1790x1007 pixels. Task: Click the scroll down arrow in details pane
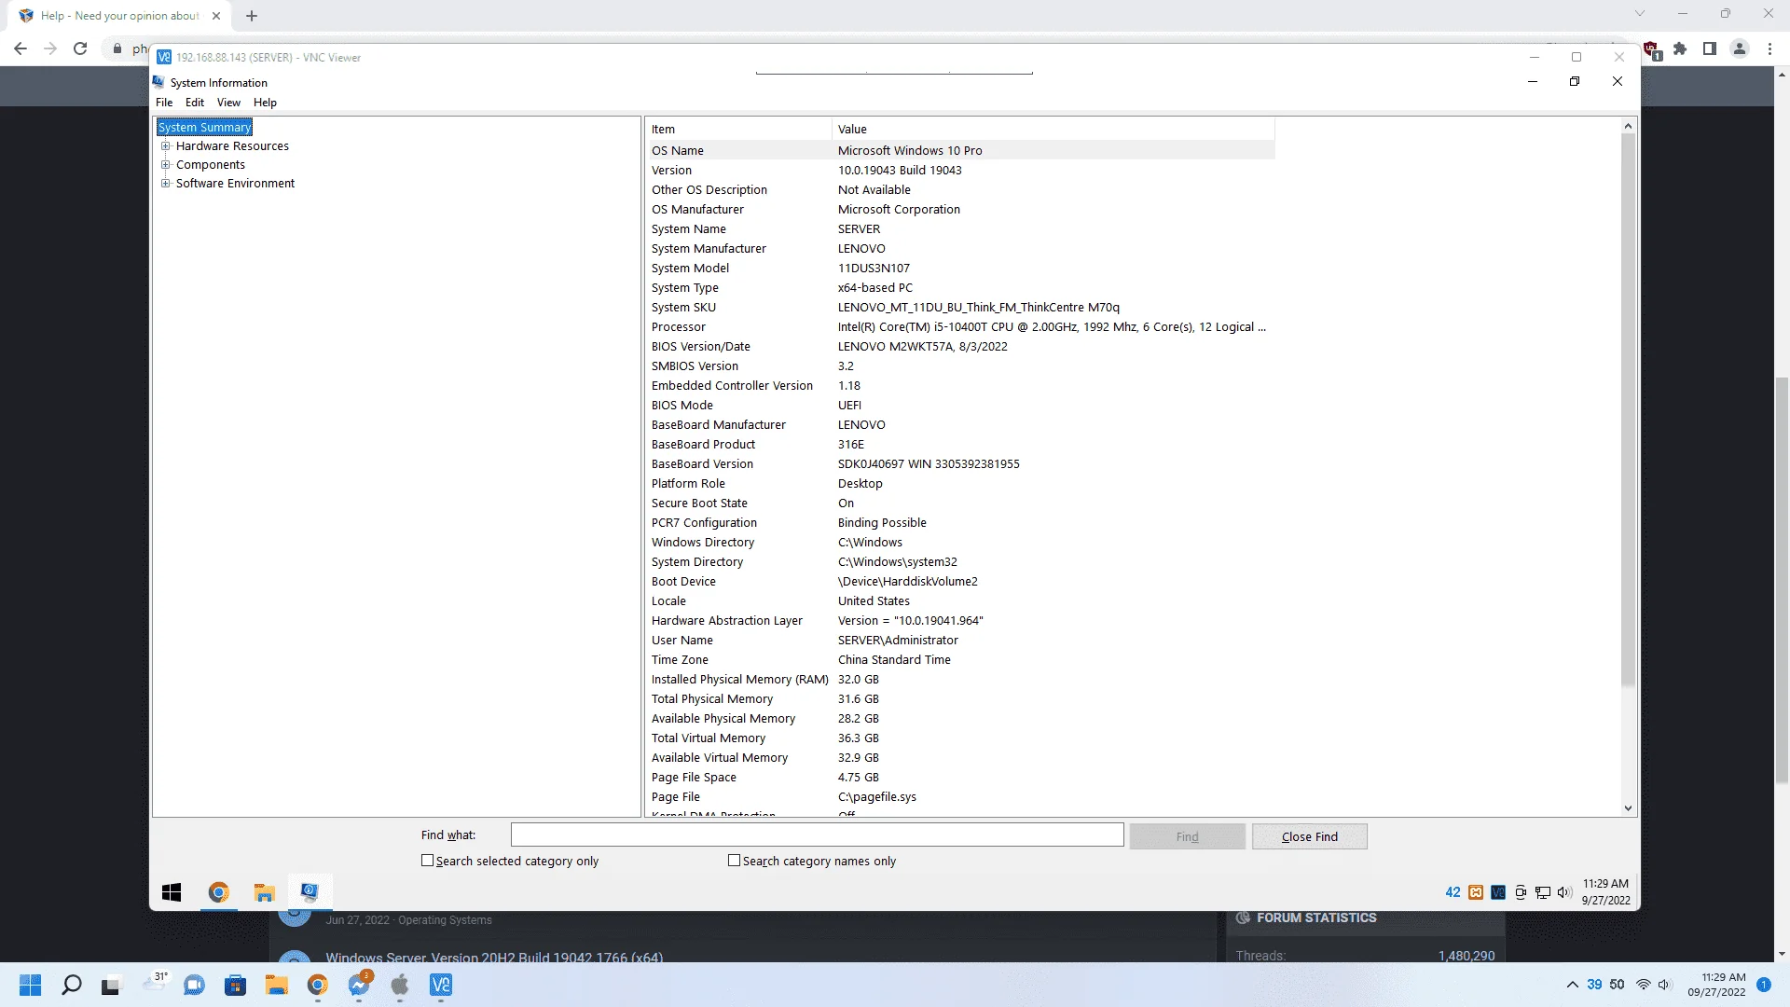[1628, 808]
